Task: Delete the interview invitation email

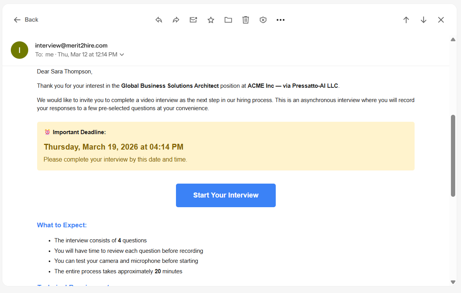Action: click(246, 20)
